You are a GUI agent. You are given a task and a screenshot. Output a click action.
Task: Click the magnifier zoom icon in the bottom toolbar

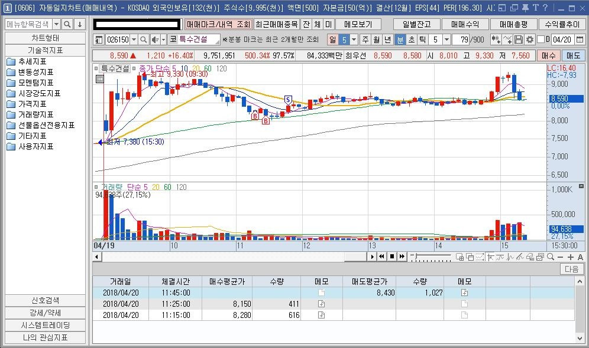[551, 257]
